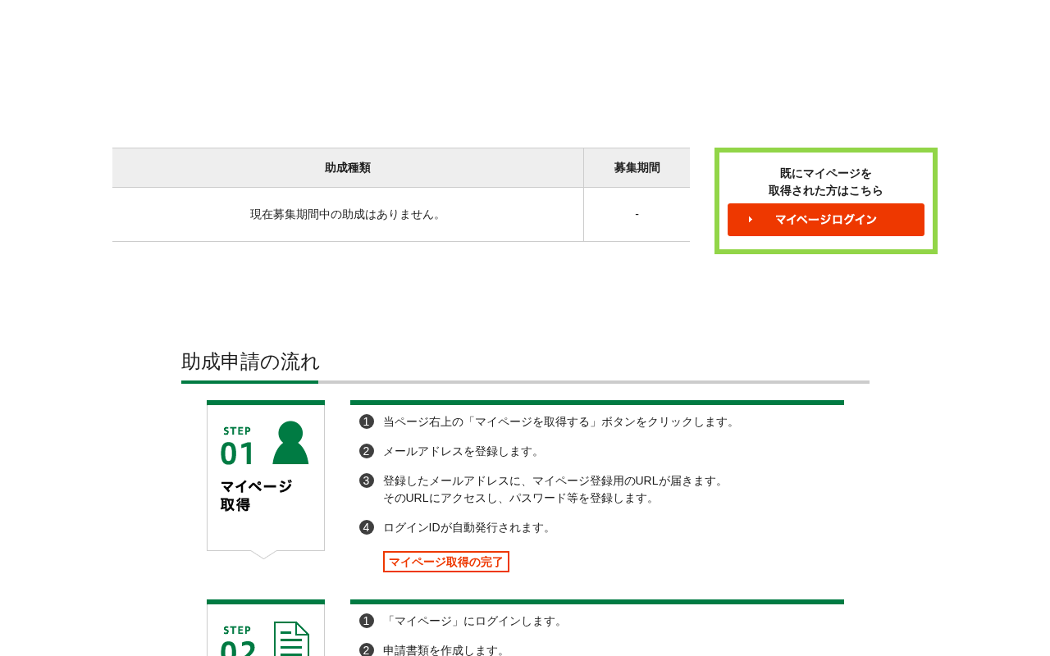Click the 募集期間 table header
Screen dimensions: 1050x656
(x=637, y=167)
